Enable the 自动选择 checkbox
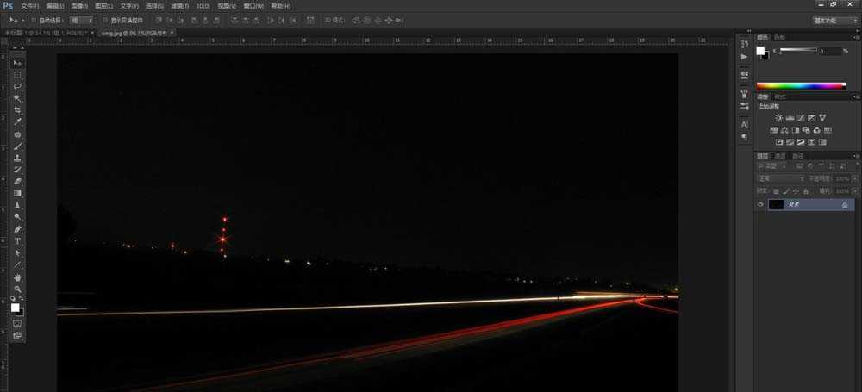 (33, 20)
